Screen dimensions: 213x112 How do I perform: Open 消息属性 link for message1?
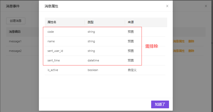(179, 41)
